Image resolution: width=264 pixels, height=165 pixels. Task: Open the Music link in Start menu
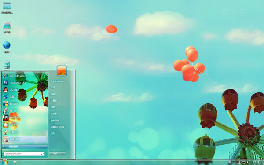pyautogui.click(x=53, y=88)
